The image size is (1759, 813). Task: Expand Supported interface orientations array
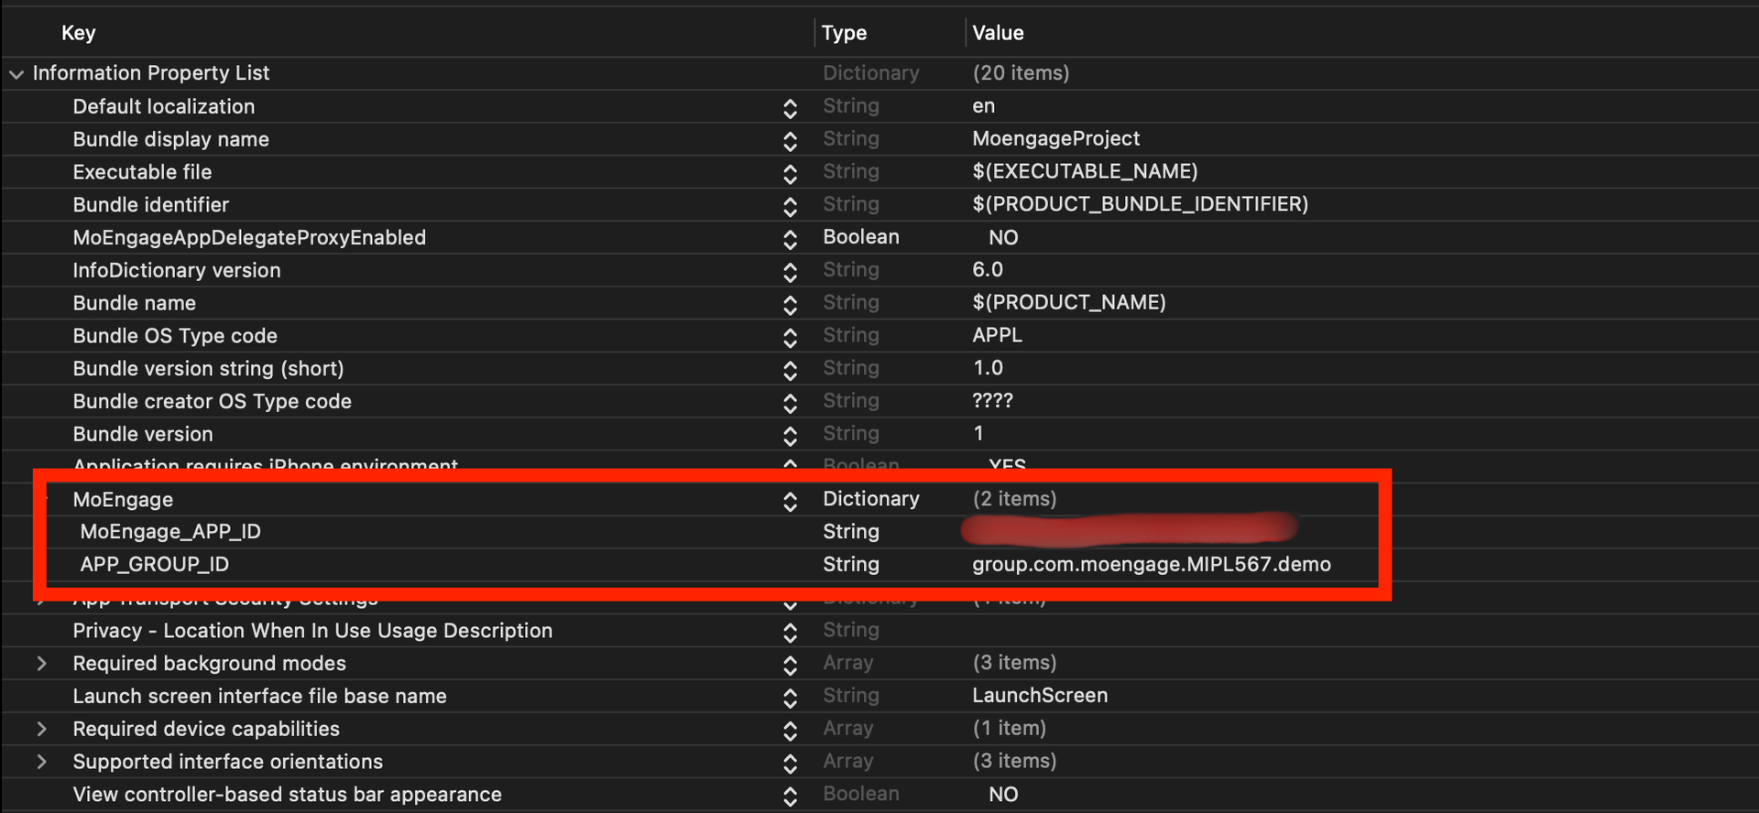(41, 763)
